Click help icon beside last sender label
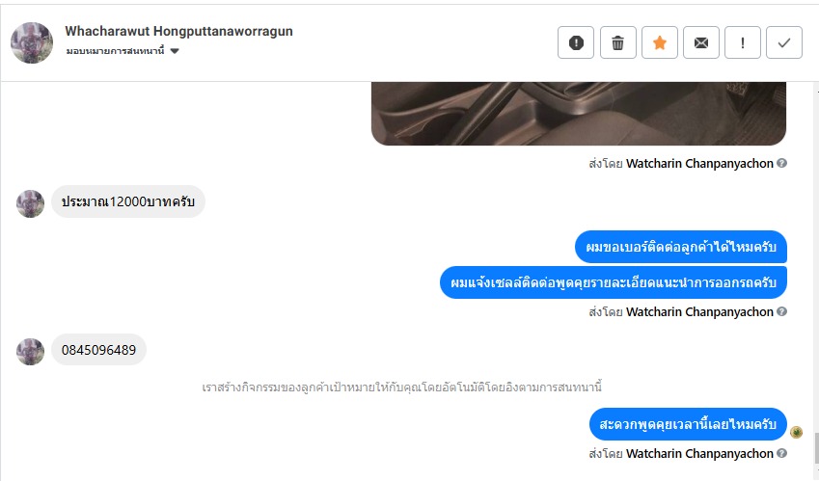 (782, 453)
